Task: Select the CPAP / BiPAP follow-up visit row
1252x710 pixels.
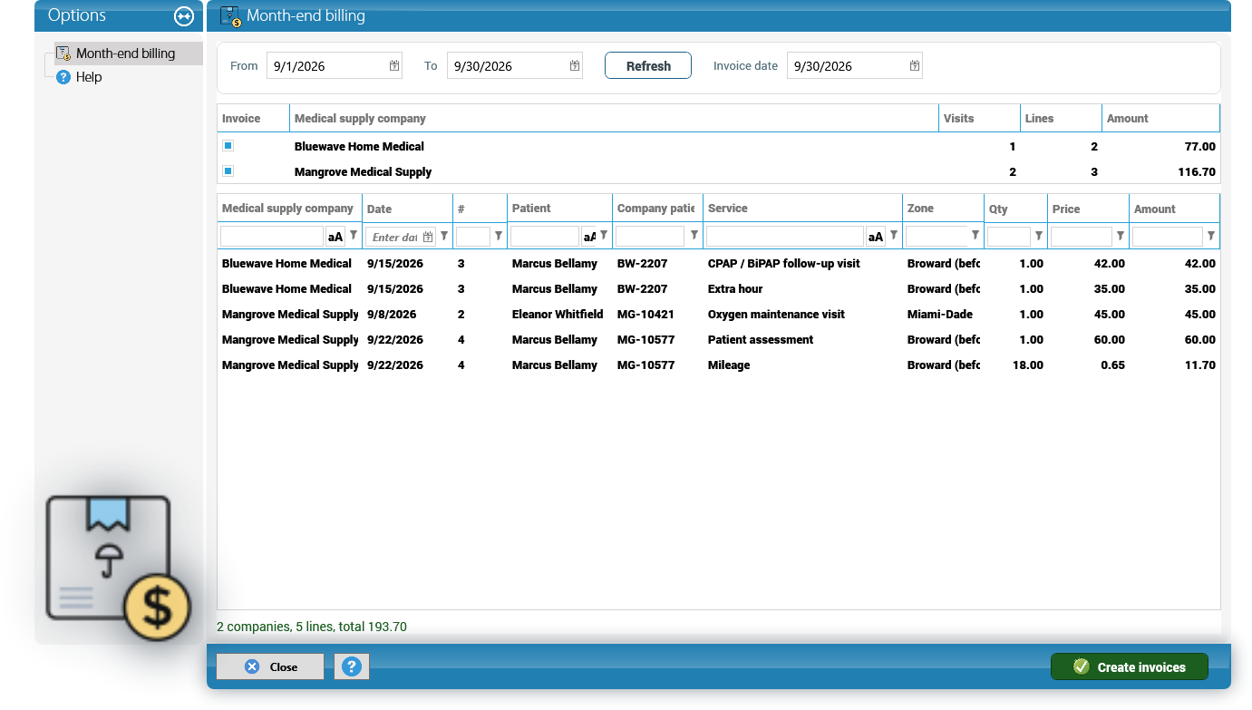Action: coord(718,263)
